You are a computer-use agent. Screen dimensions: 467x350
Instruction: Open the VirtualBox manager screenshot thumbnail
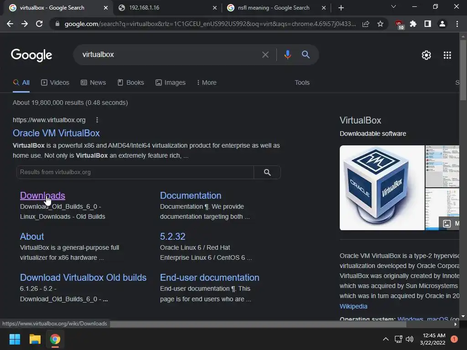tap(442, 166)
